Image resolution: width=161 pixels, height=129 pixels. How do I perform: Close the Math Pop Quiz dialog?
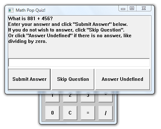pyautogui.click(x=144, y=8)
